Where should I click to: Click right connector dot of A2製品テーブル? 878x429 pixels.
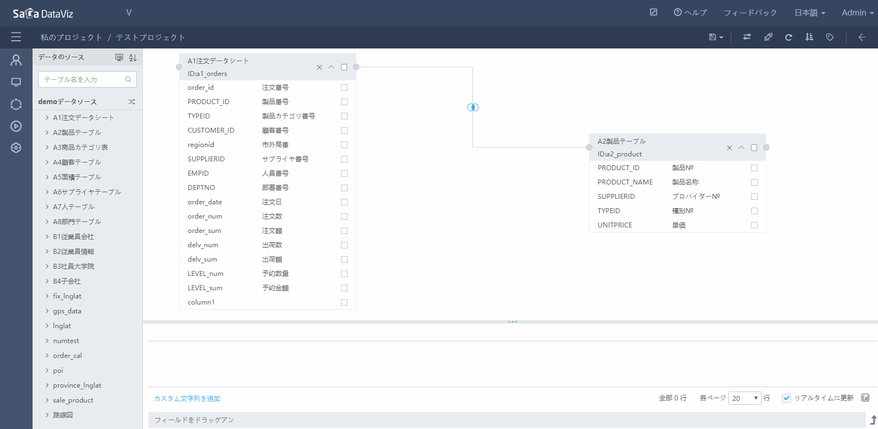[766, 147]
